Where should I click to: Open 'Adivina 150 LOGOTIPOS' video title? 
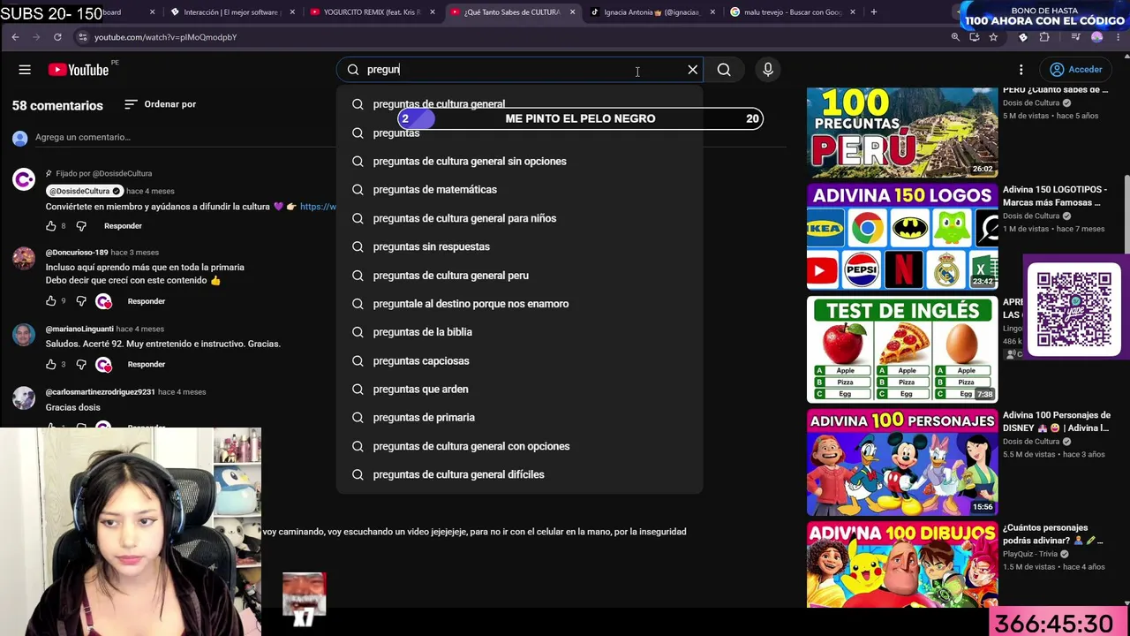pyautogui.click(x=1055, y=196)
